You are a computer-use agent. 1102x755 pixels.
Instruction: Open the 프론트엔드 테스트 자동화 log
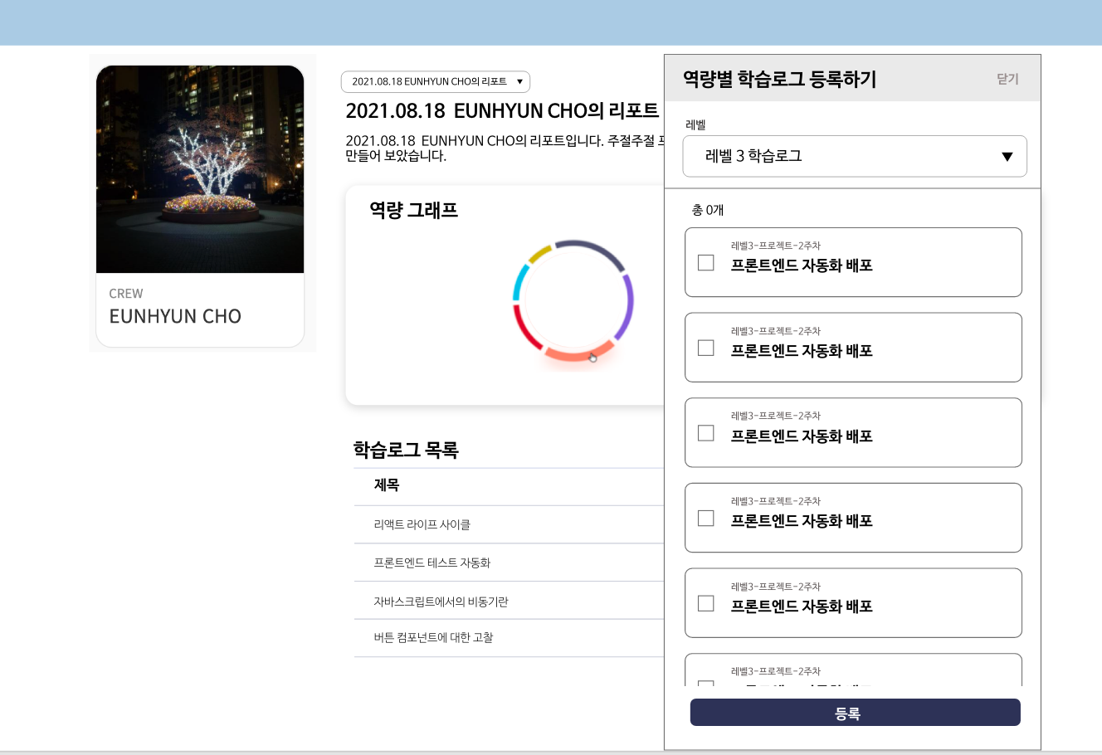431,563
